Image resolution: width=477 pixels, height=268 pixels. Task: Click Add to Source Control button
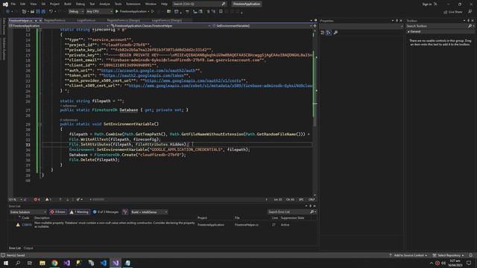408,255
